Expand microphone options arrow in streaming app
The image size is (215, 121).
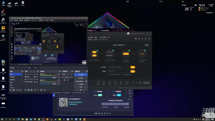coord(123,83)
